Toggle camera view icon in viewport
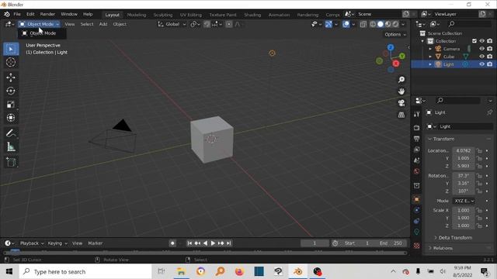497x279 pixels. pos(401,103)
